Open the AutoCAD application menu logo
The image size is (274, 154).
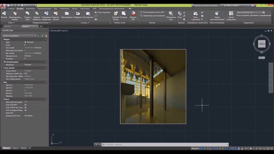coord(3,6)
